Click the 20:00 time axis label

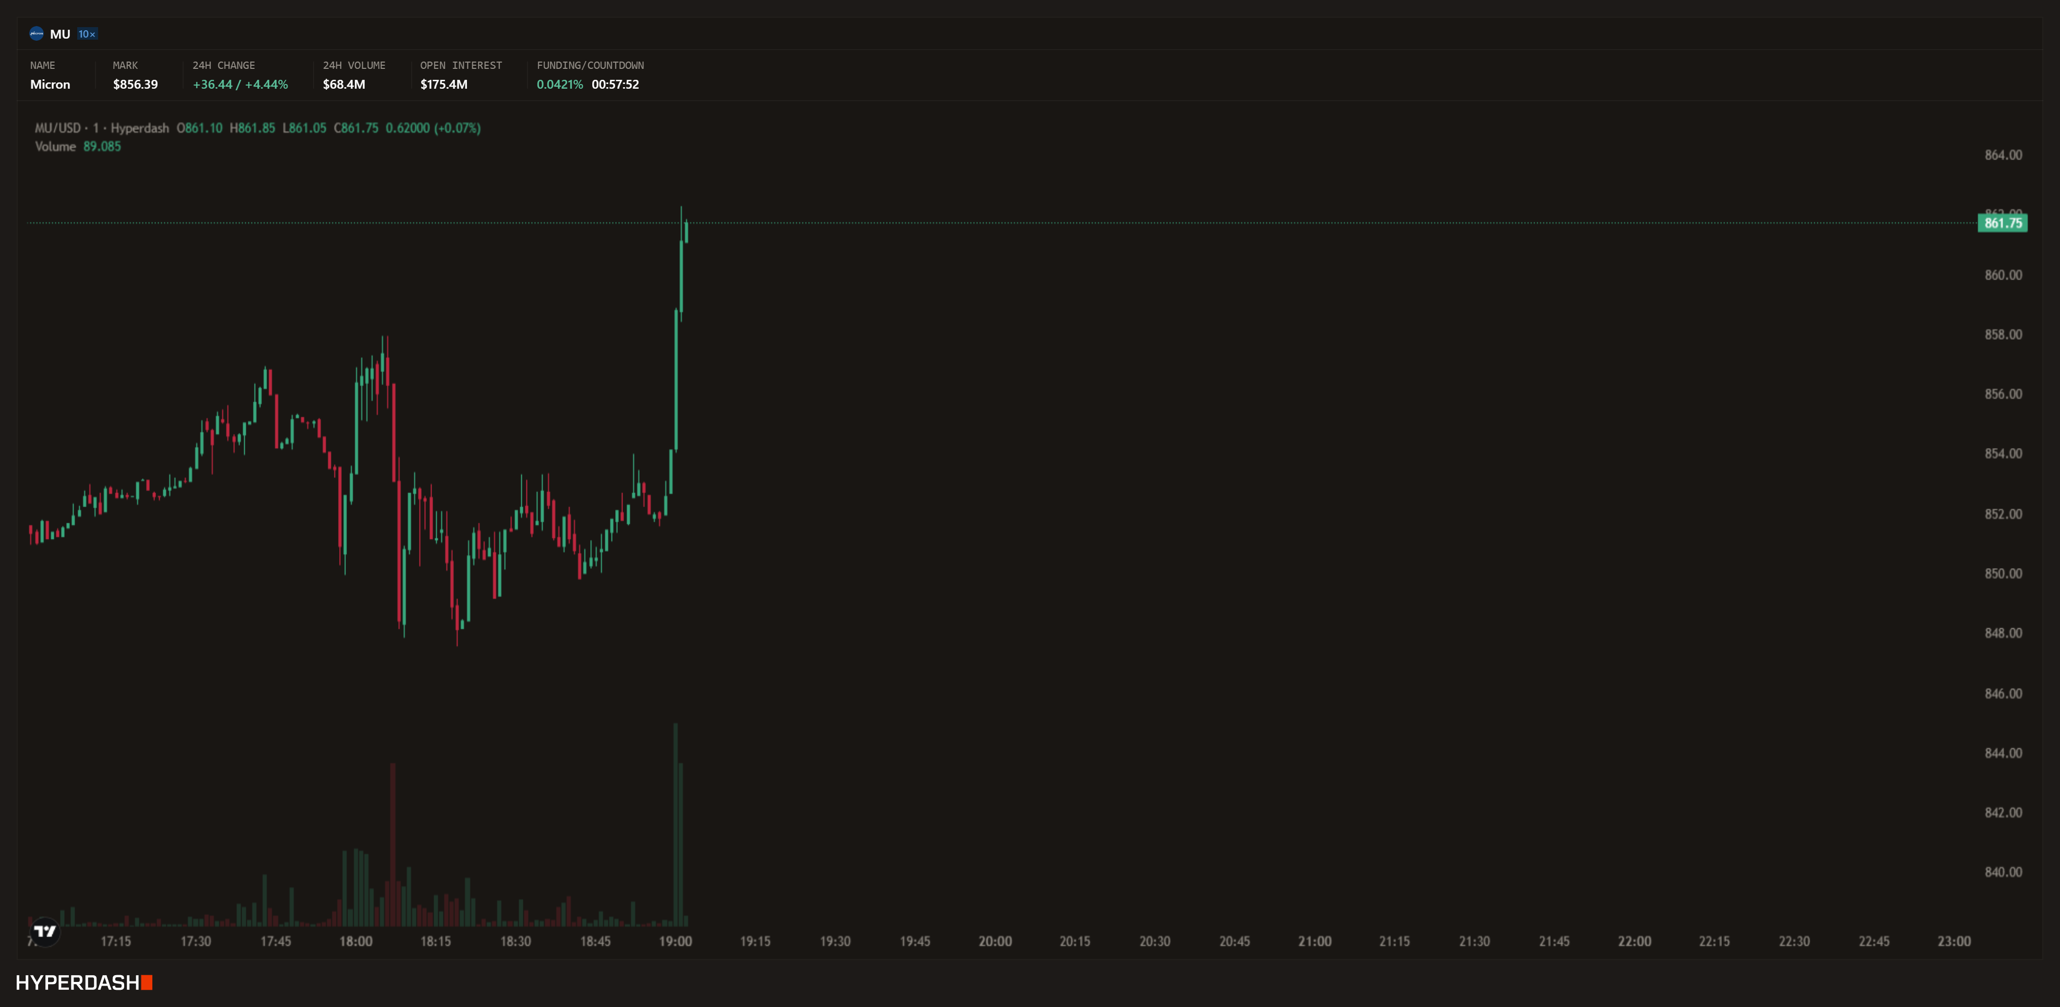(996, 941)
